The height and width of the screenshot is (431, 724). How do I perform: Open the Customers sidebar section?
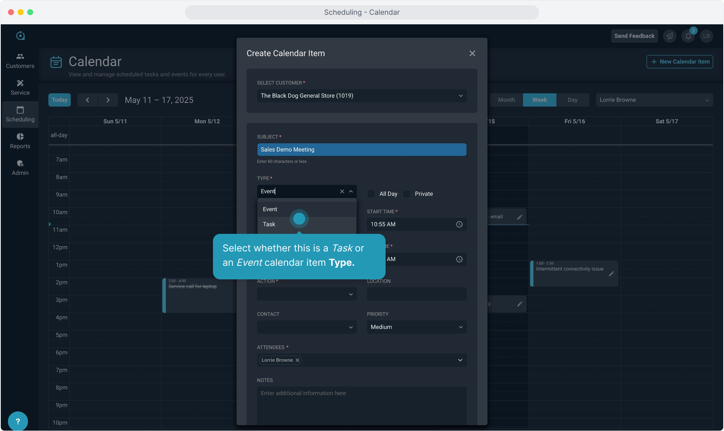(20, 61)
